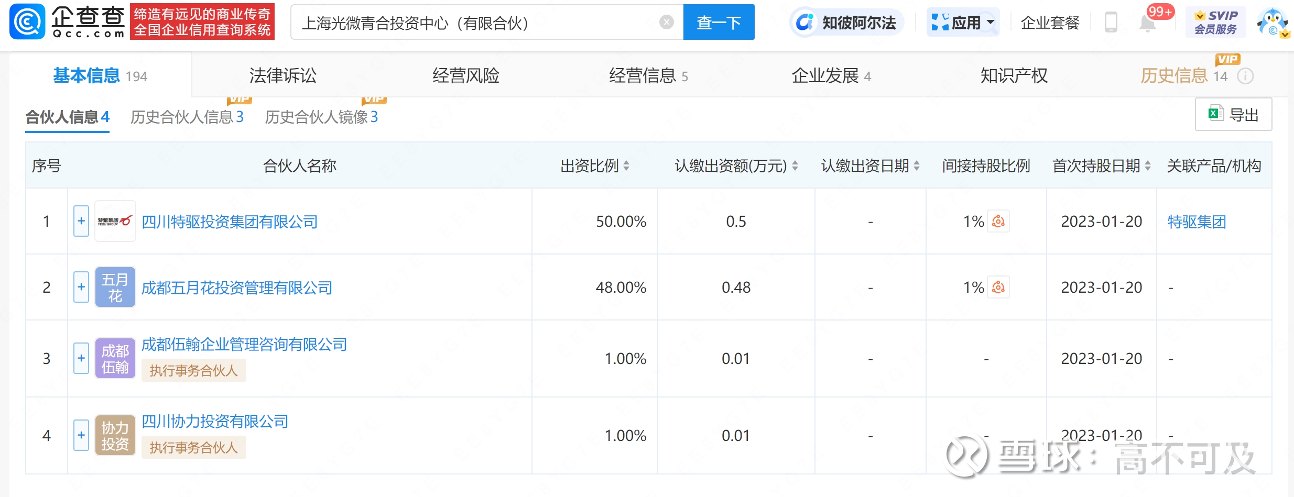Click the user avatar icon

[1273, 23]
